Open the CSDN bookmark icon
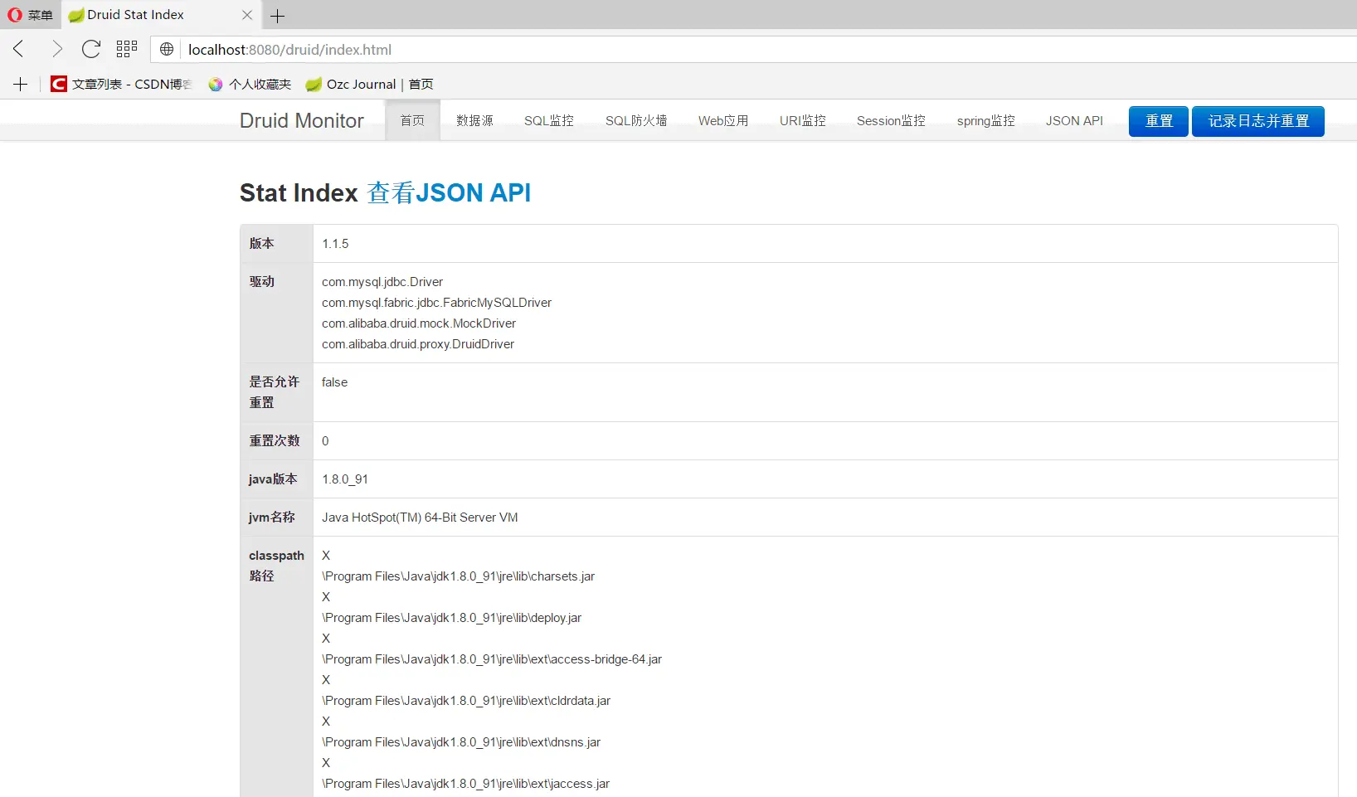The image size is (1357, 797). click(58, 84)
